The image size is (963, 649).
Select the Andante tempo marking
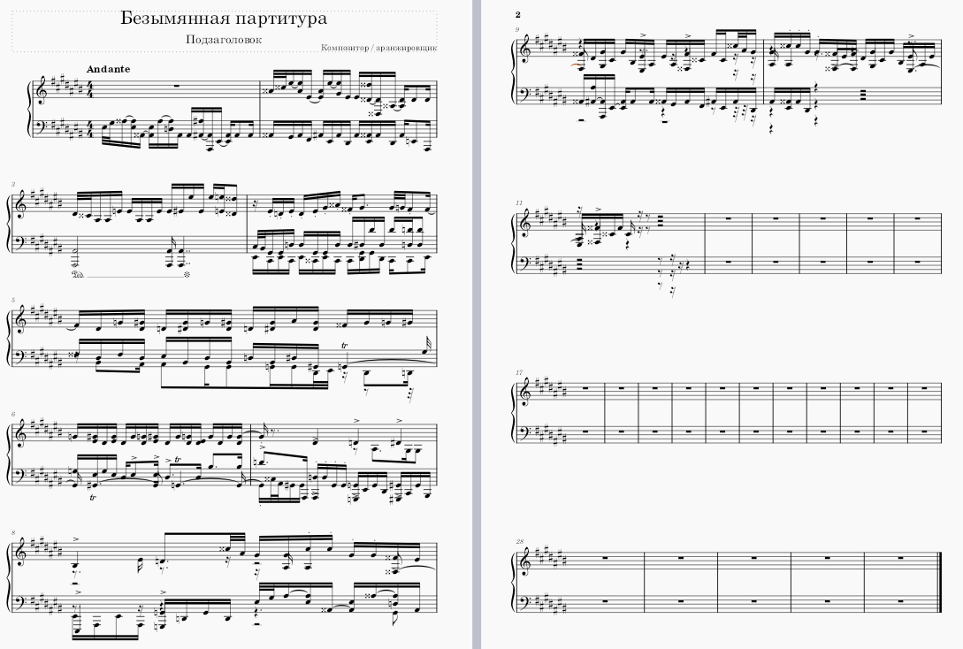pos(108,69)
